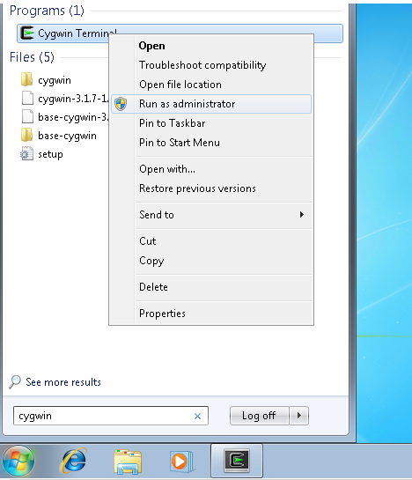Screen dimensions: 412x480
Task: Open Windows Media Player from the taskbar
Action: [x=181, y=462]
